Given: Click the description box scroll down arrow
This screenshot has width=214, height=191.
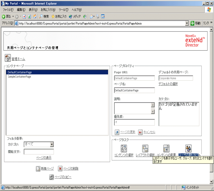Looking at the screenshot, I should point(153,112).
